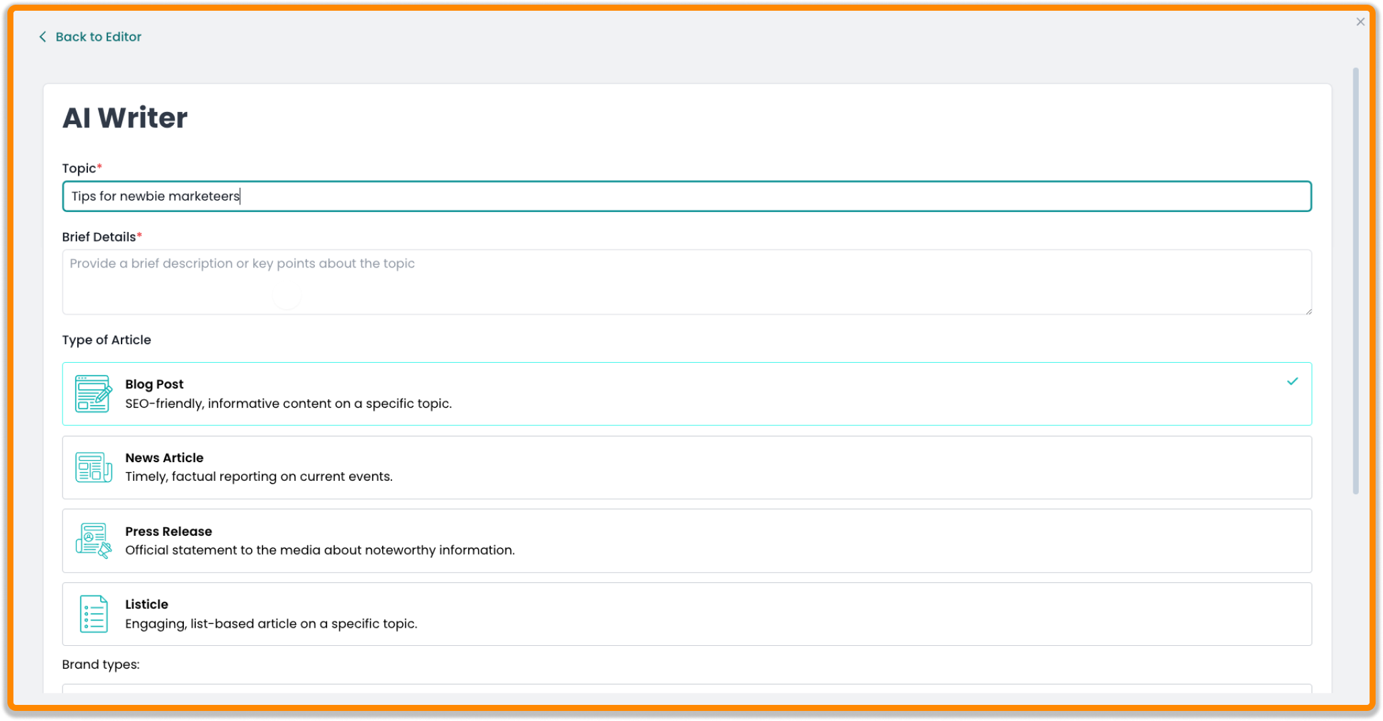The image size is (1383, 721).
Task: Click the checkmark on the Blog Post card
Action: [x=1292, y=382]
